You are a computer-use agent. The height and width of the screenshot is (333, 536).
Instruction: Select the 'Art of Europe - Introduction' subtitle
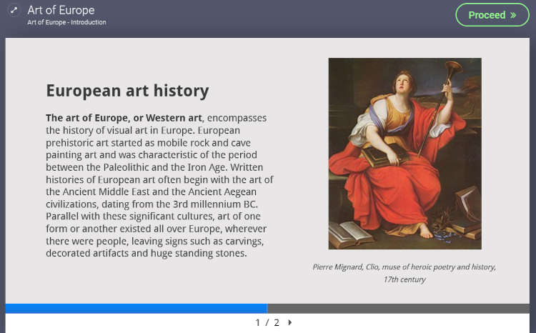point(66,22)
